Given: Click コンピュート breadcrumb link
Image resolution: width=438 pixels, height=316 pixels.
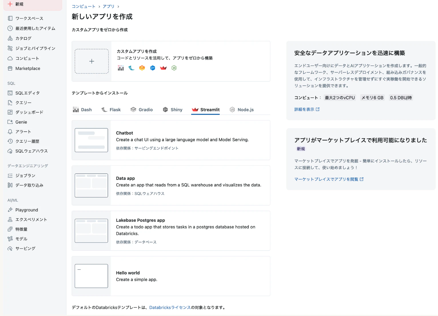Looking at the screenshot, I should 83,6.
